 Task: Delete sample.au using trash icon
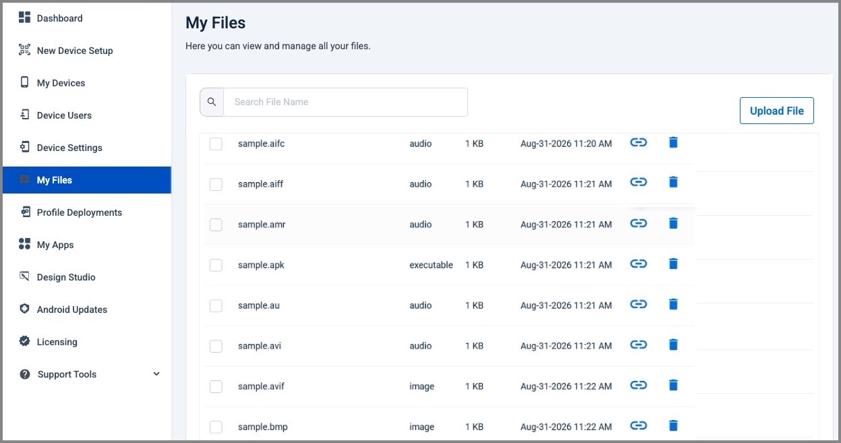tap(672, 304)
